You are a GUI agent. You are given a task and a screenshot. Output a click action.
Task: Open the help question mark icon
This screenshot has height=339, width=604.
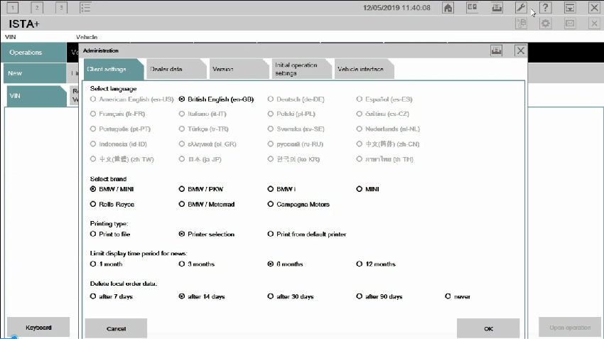(546, 7)
